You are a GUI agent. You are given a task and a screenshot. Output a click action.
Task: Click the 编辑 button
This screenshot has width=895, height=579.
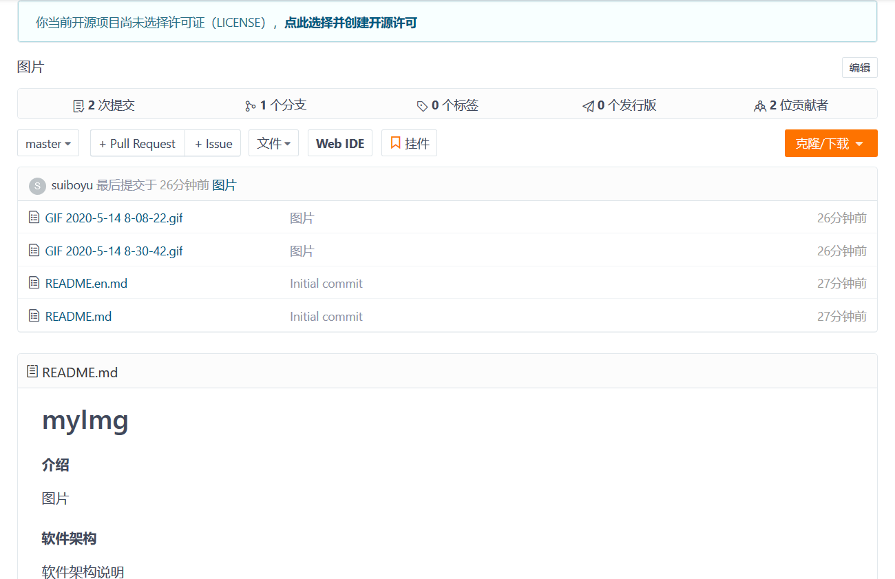[859, 67]
